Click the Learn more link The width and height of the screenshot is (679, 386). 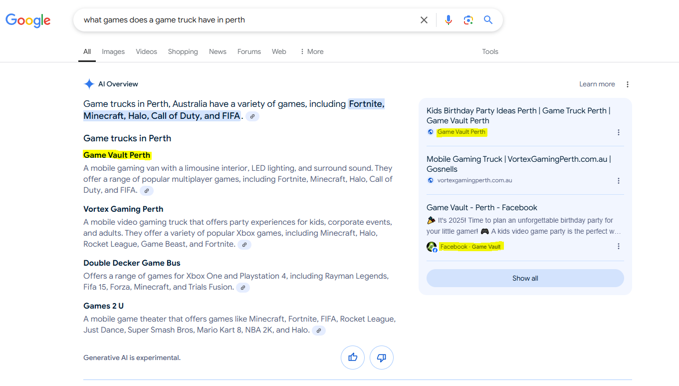pos(597,84)
